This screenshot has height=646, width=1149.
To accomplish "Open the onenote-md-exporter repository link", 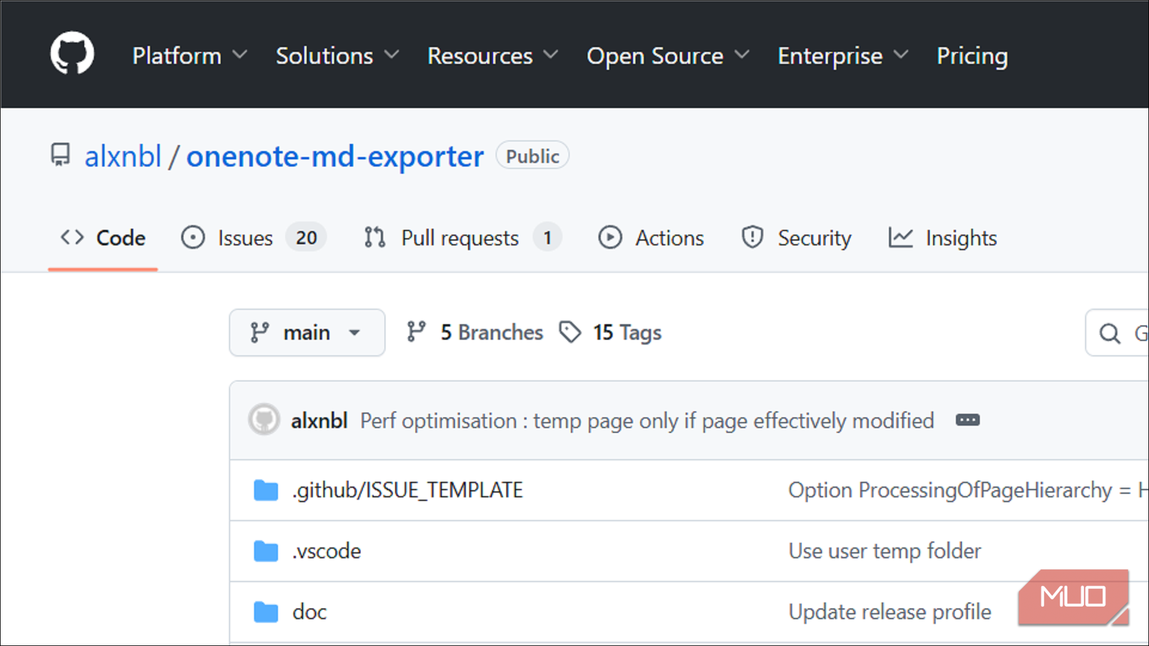I will 335,156.
